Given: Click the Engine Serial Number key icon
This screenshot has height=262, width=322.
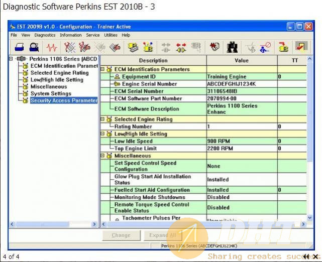Looking at the screenshot, I should coord(117,84).
